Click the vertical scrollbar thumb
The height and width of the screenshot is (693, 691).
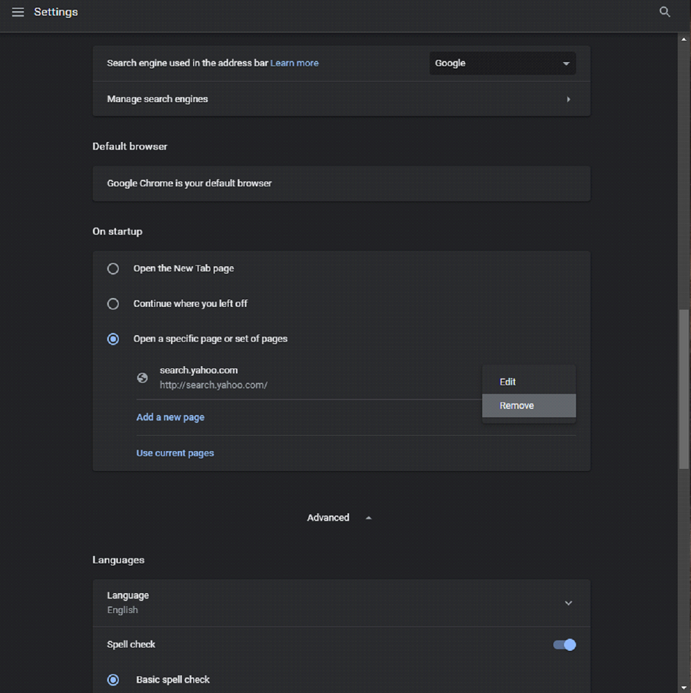(x=684, y=389)
